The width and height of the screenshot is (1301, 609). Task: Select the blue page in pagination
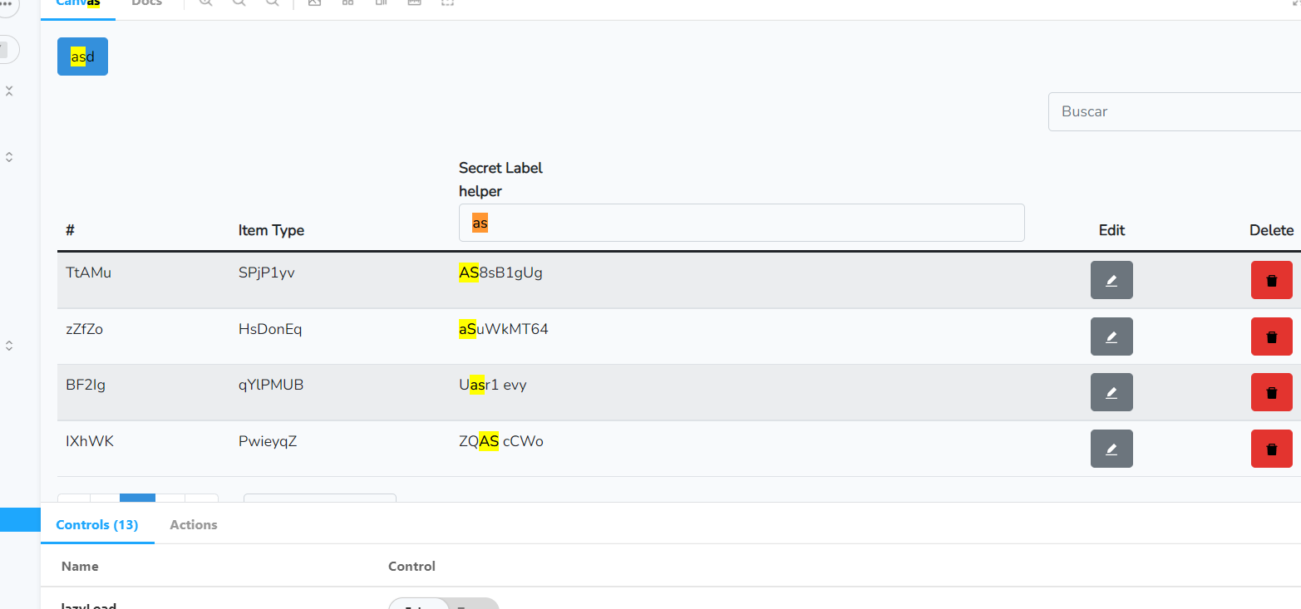[x=137, y=499]
